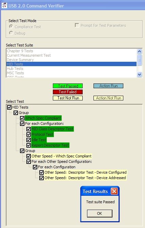
Task: Enable Prompt for Test Parameters checkbox
Action: point(77,25)
